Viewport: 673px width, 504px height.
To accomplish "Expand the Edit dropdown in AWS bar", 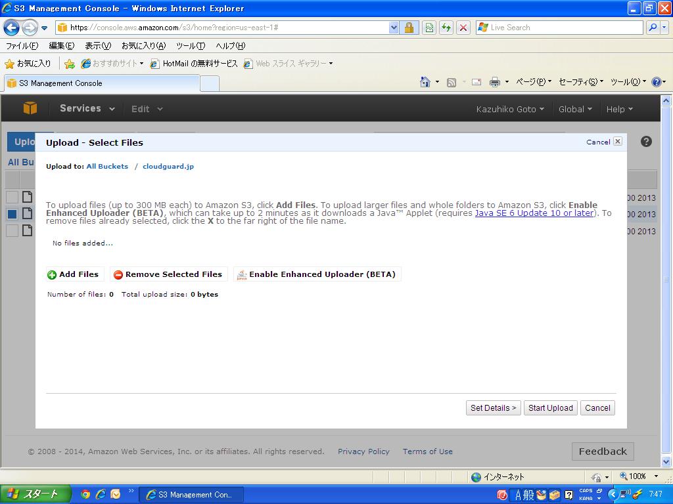I will (x=147, y=109).
